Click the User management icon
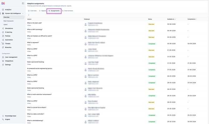This screenshot has width=209, height=124. click(3, 57)
